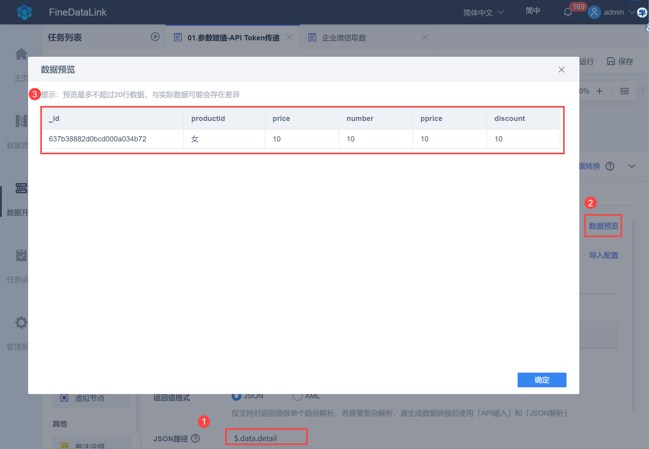
Task: Click the help icon beside JSON路径
Action: tap(195, 438)
